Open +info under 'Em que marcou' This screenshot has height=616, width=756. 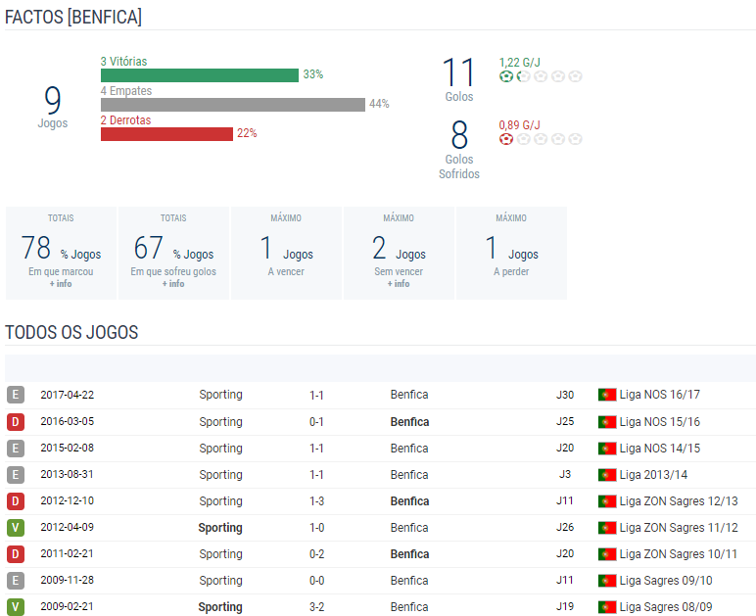coord(61,284)
